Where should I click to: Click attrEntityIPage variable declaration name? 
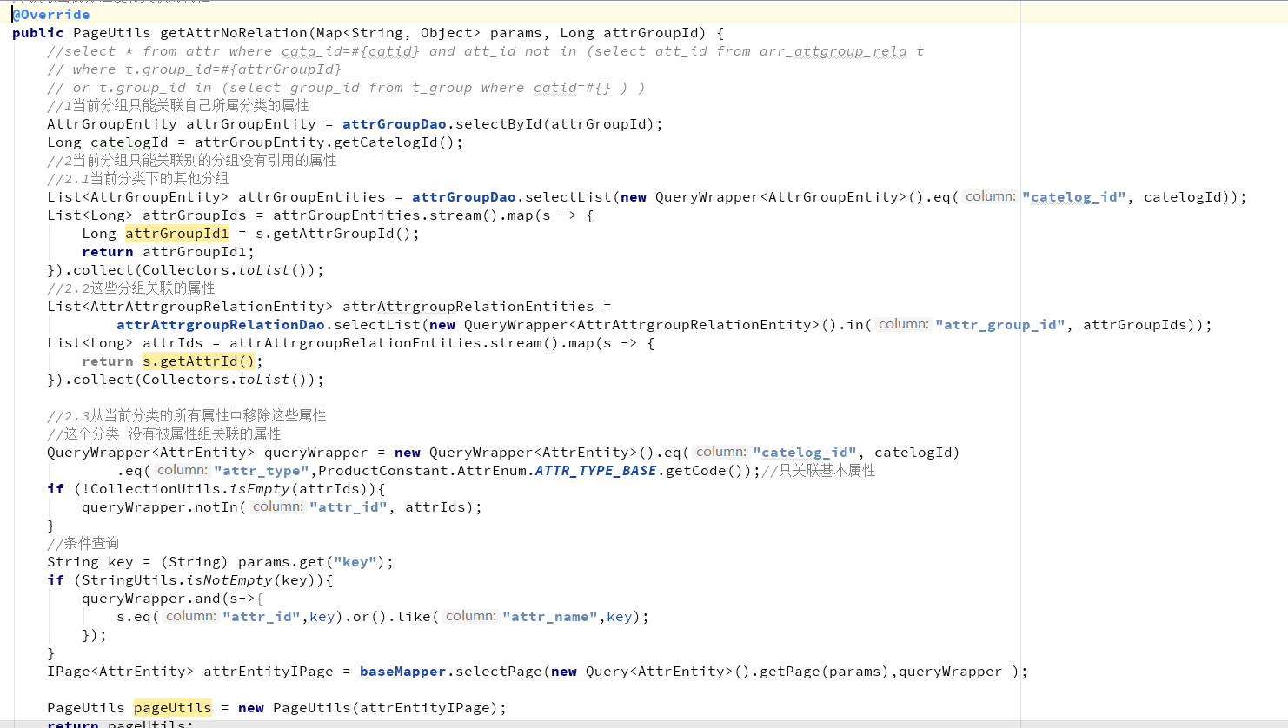(268, 671)
